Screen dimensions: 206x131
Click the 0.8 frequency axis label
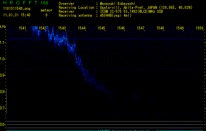coord(2,92)
